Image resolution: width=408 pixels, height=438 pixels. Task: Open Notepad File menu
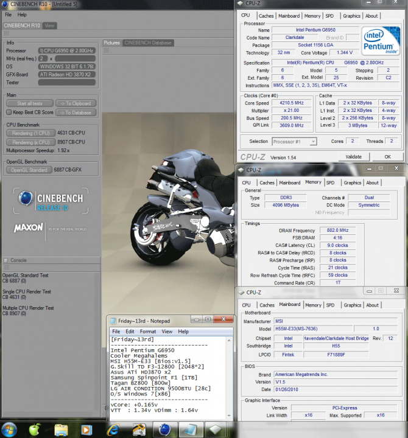click(x=116, y=332)
